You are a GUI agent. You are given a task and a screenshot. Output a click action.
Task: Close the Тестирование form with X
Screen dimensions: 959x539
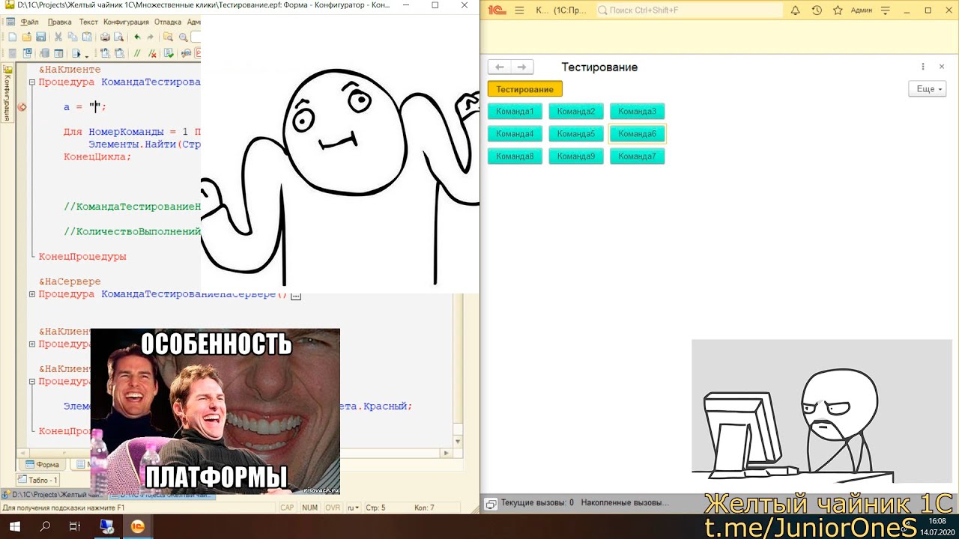pyautogui.click(x=942, y=67)
